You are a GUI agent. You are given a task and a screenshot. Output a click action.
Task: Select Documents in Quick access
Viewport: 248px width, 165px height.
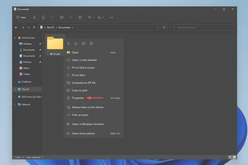[x=29, y=56]
